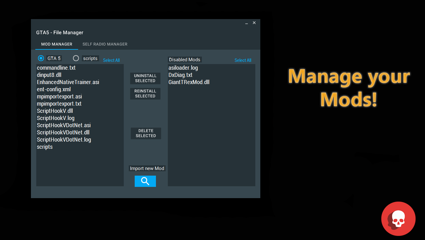Open the Mod Manager tab
This screenshot has height=240, width=425.
[57, 44]
